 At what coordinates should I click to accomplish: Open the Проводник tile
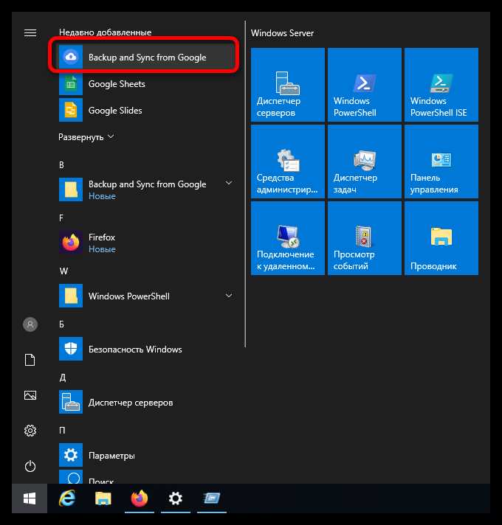point(441,238)
